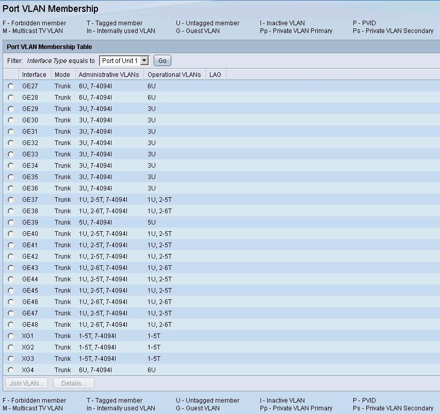This screenshot has height=414, width=440.
Task: Click the Mode column header
Action: click(62, 75)
